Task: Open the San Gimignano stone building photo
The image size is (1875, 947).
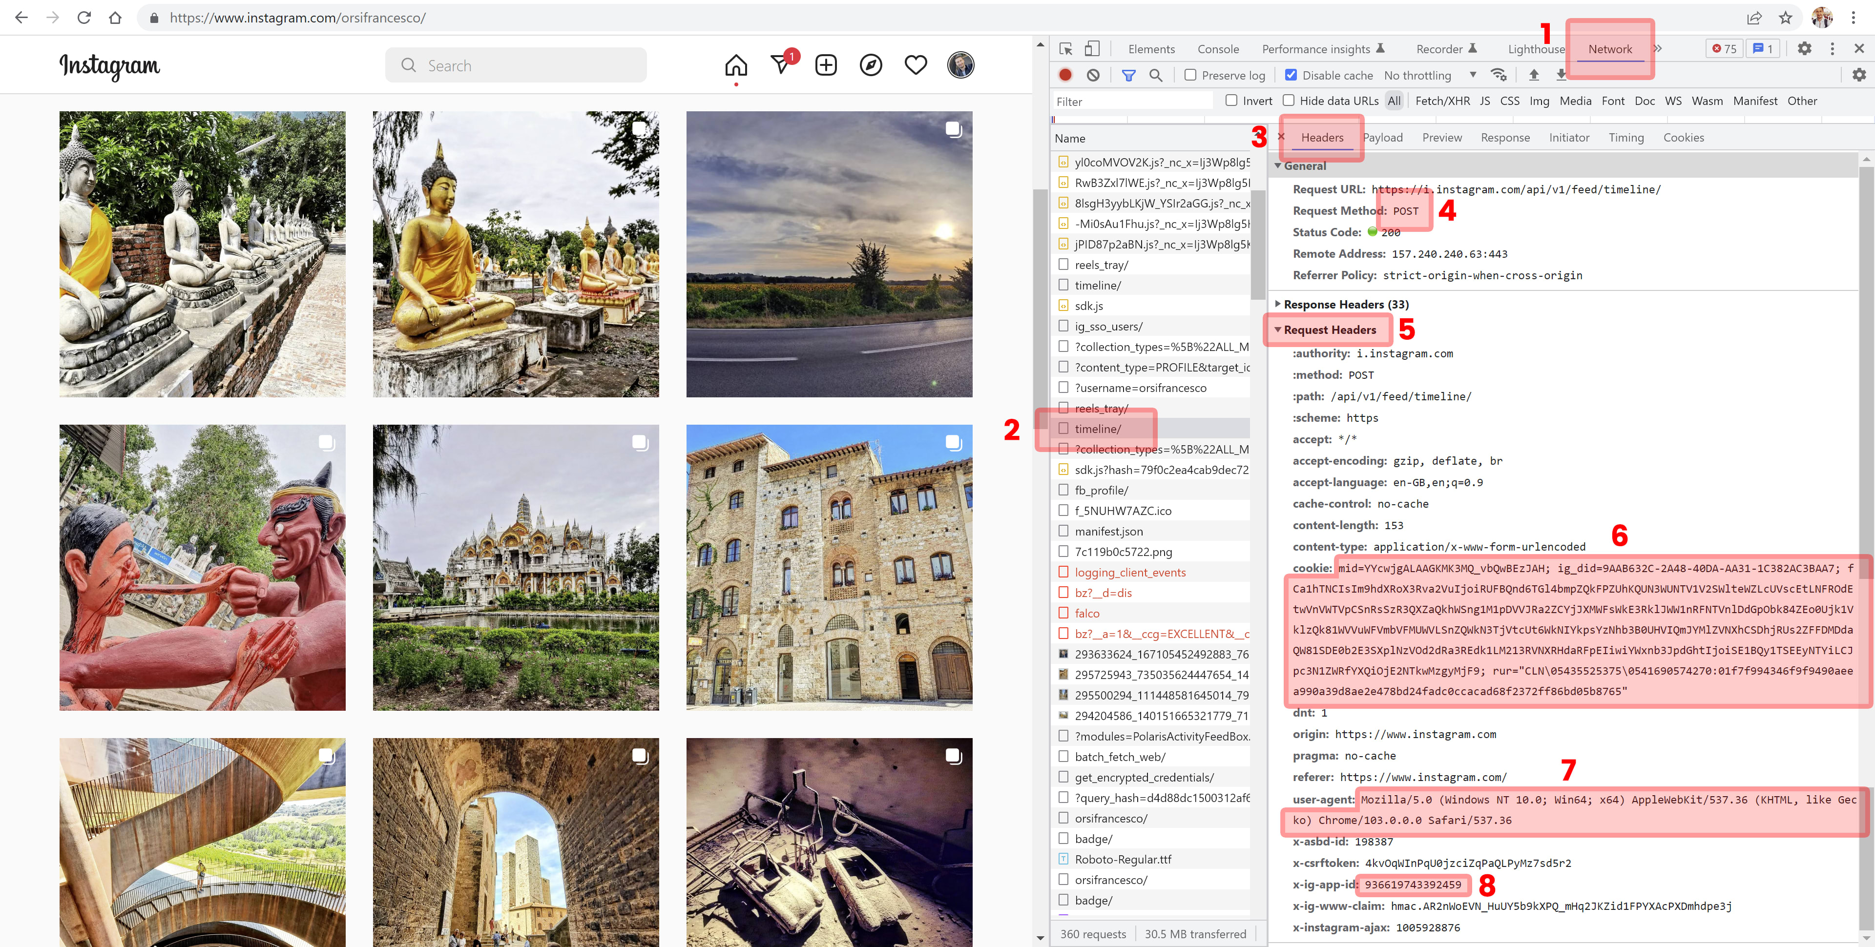Action: coord(828,567)
